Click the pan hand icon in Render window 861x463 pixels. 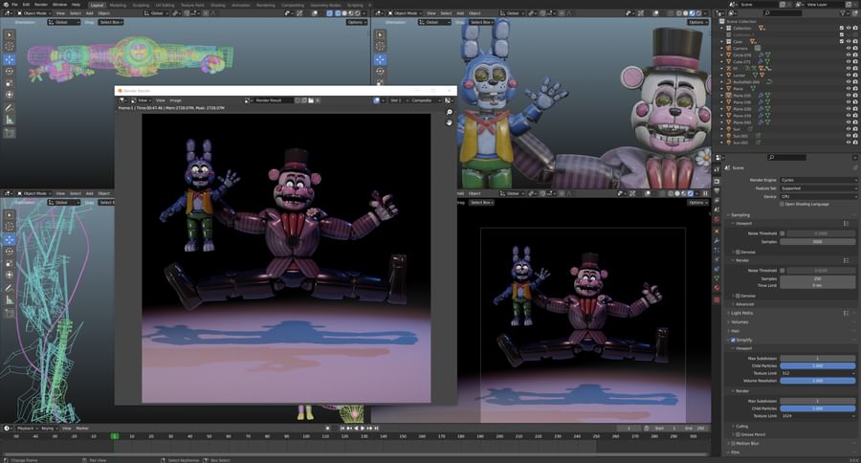[x=450, y=122]
